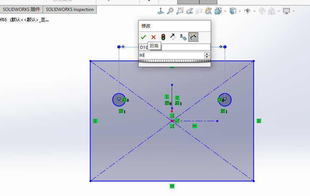Screen dimensions: 310x196
Task: Select the right endpoint of the horizontal centerline
Action: pos(217,121)
